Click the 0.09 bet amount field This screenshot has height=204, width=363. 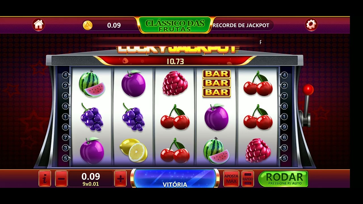(91, 179)
